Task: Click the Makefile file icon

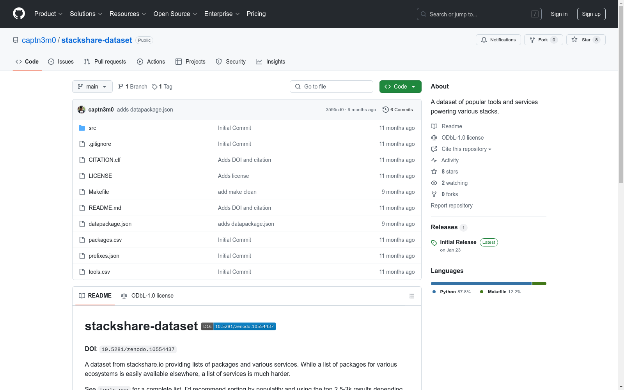Action: (x=82, y=192)
